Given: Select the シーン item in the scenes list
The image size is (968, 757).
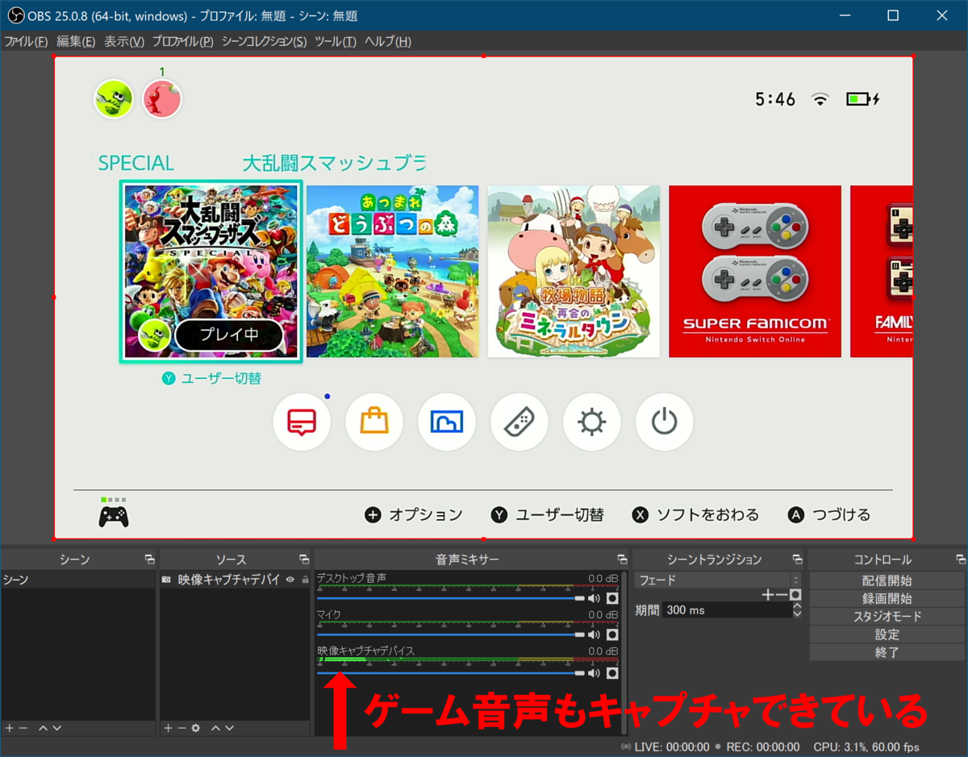Looking at the screenshot, I should coord(77,580).
